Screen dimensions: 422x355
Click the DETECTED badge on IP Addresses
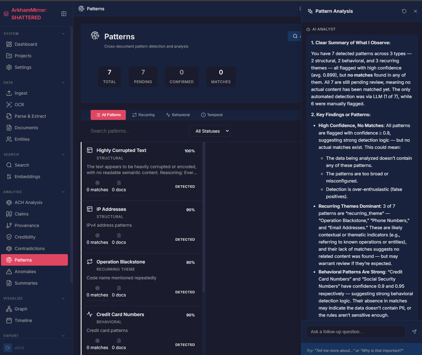tap(185, 239)
